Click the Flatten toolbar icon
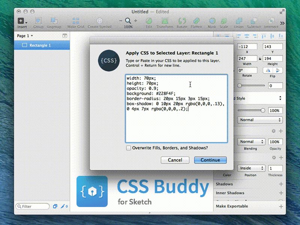Image resolution: width=300 pixels, height=225 pixels. (x=196, y=21)
